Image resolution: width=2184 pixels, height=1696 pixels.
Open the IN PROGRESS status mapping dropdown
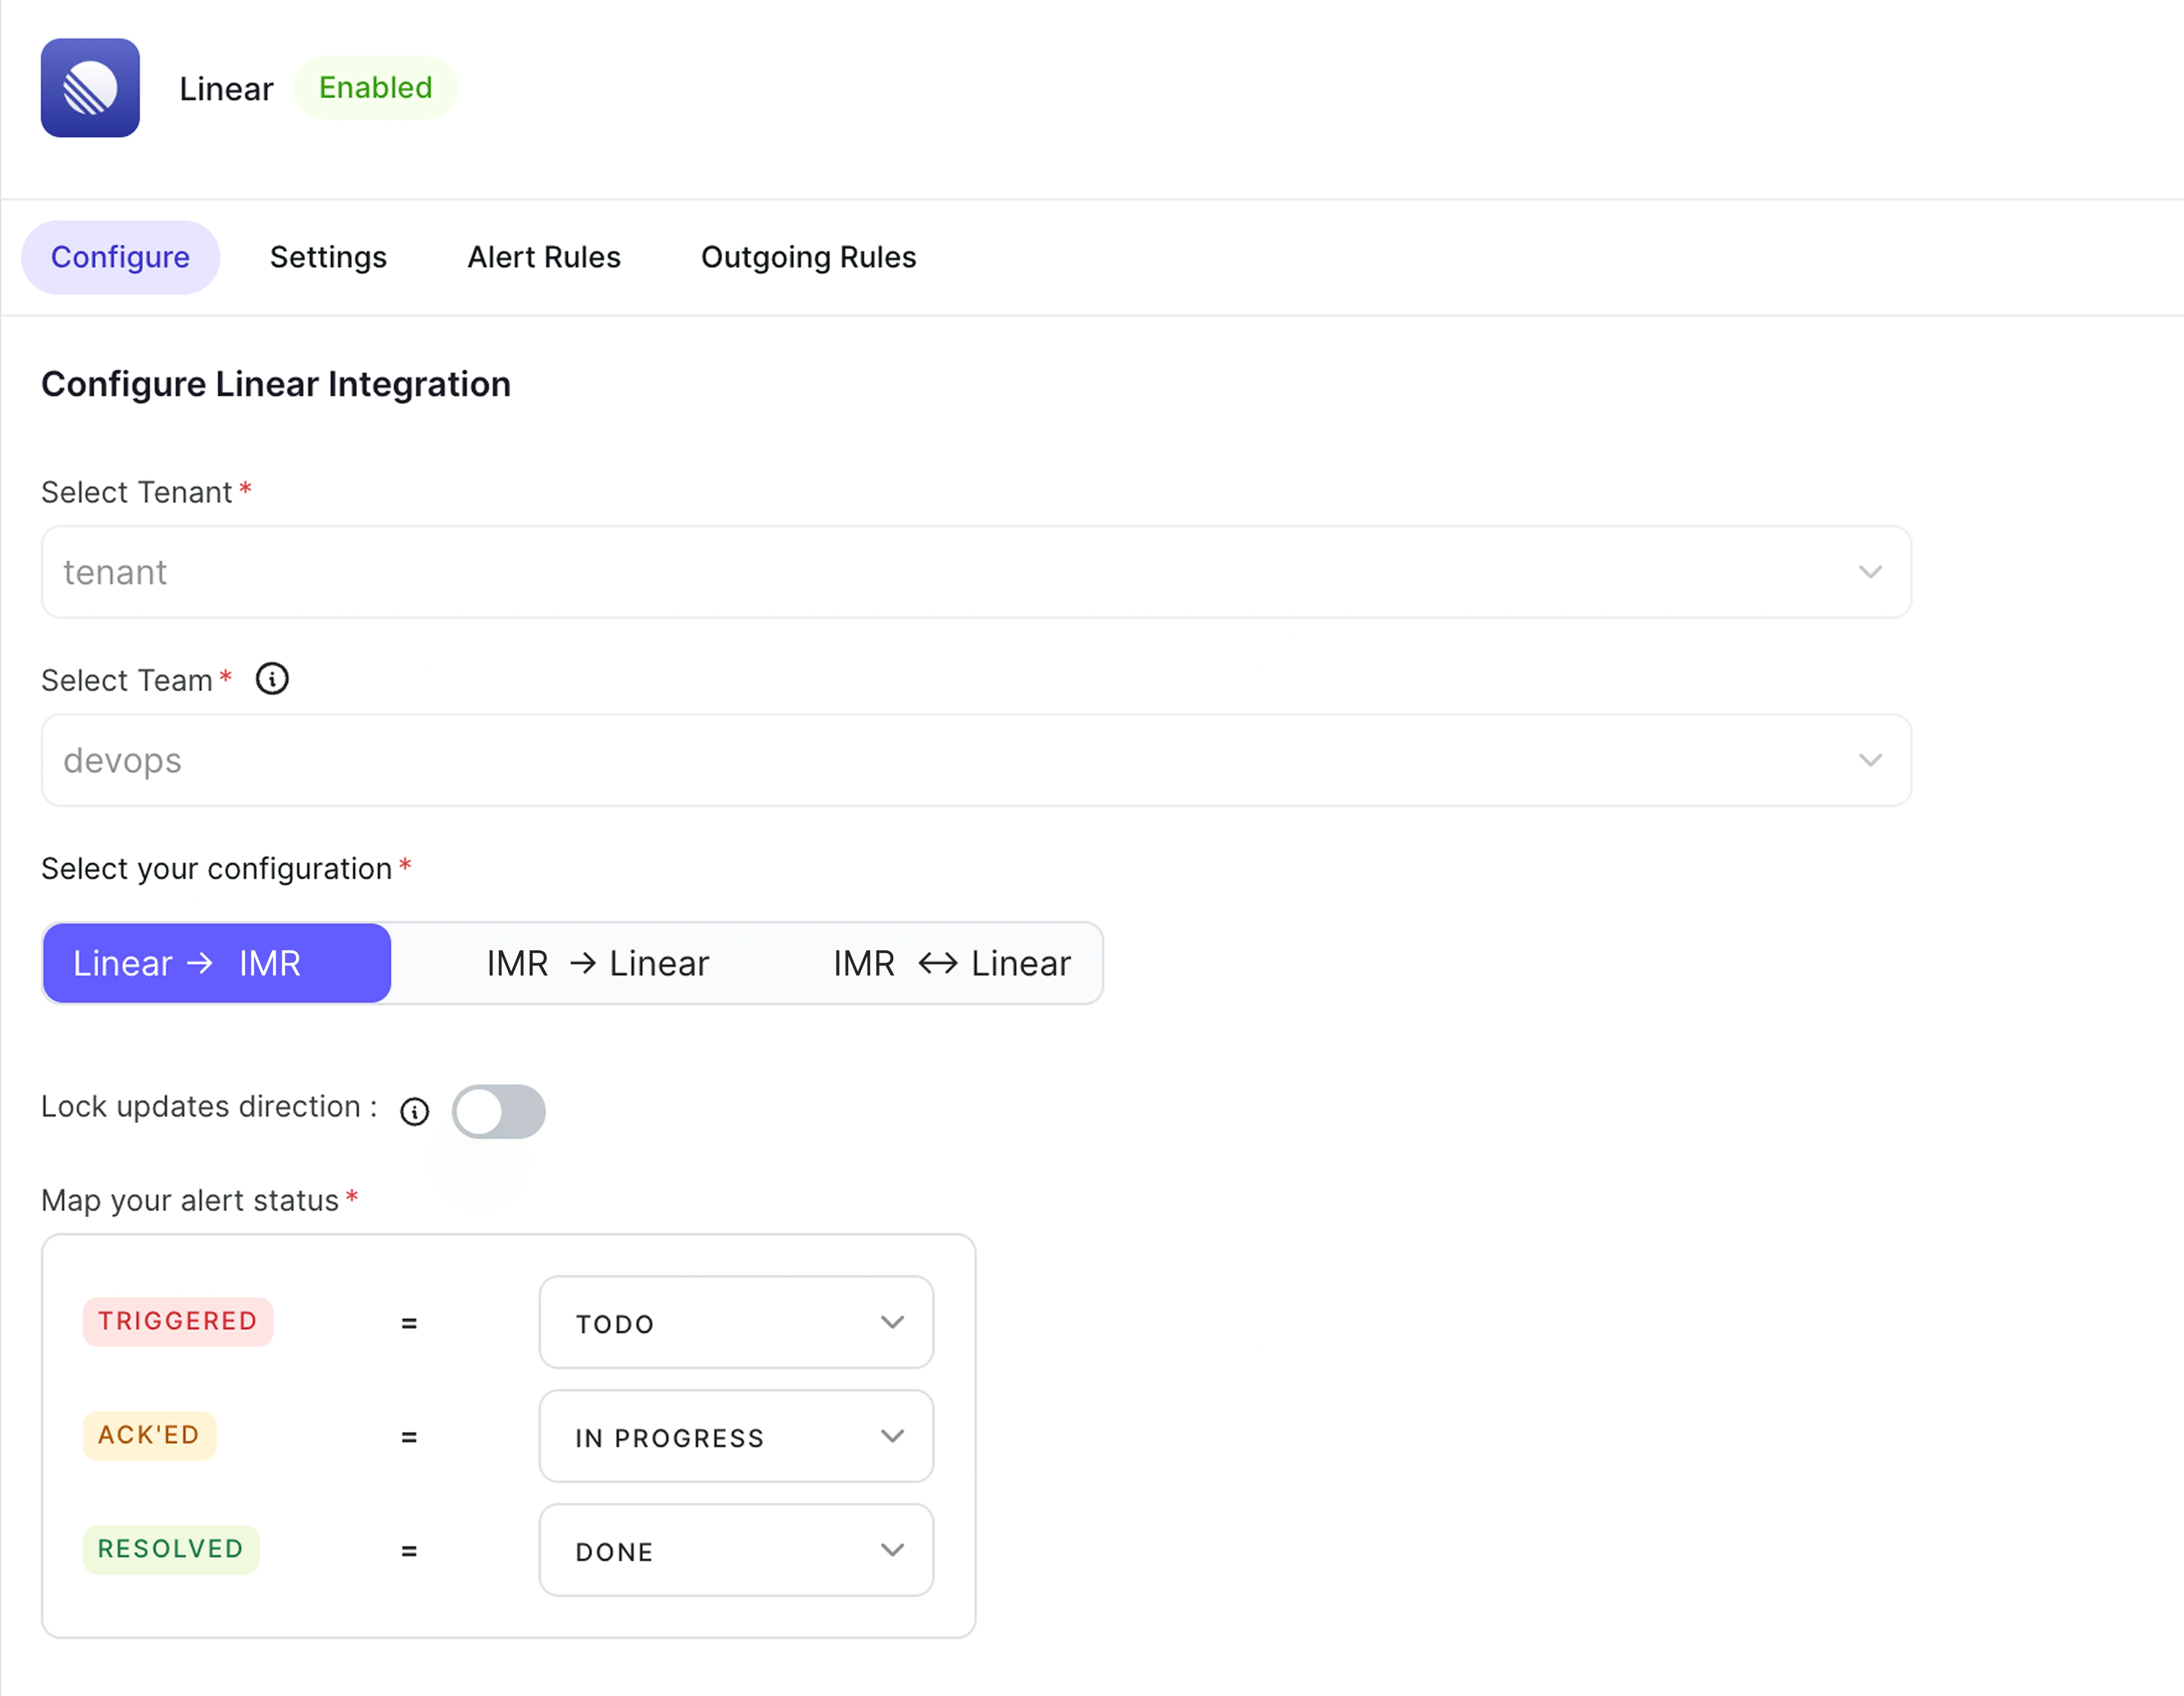click(x=736, y=1436)
